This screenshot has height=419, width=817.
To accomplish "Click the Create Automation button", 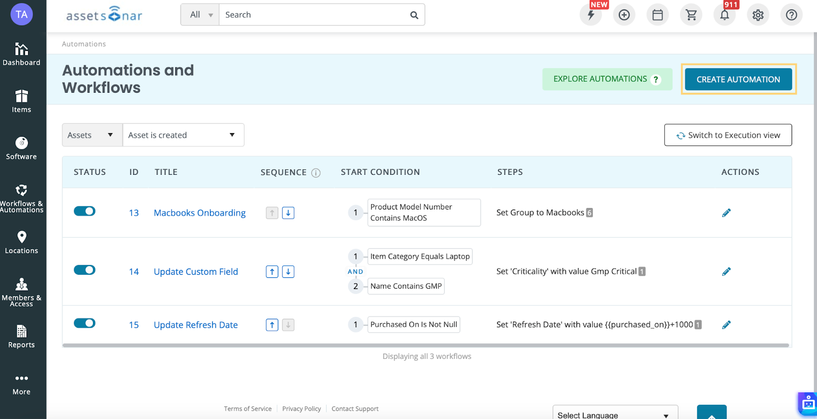I will click(738, 79).
